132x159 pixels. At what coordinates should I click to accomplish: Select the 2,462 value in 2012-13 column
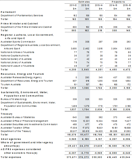coord(86,49)
